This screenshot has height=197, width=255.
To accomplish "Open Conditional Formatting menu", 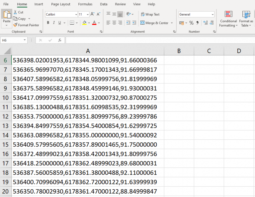I will tap(228, 19).
